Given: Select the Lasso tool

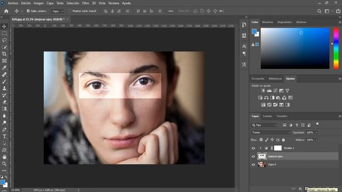Looking at the screenshot, I should [x=4, y=41].
